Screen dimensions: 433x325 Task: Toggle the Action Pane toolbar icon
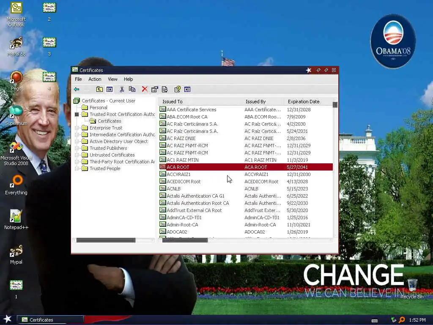(x=187, y=89)
